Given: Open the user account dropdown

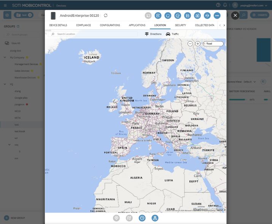Looking at the screenshot, I should pyautogui.click(x=253, y=6).
